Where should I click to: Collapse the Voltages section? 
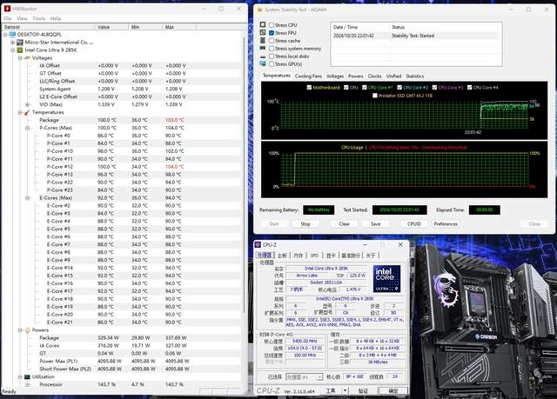coord(20,58)
